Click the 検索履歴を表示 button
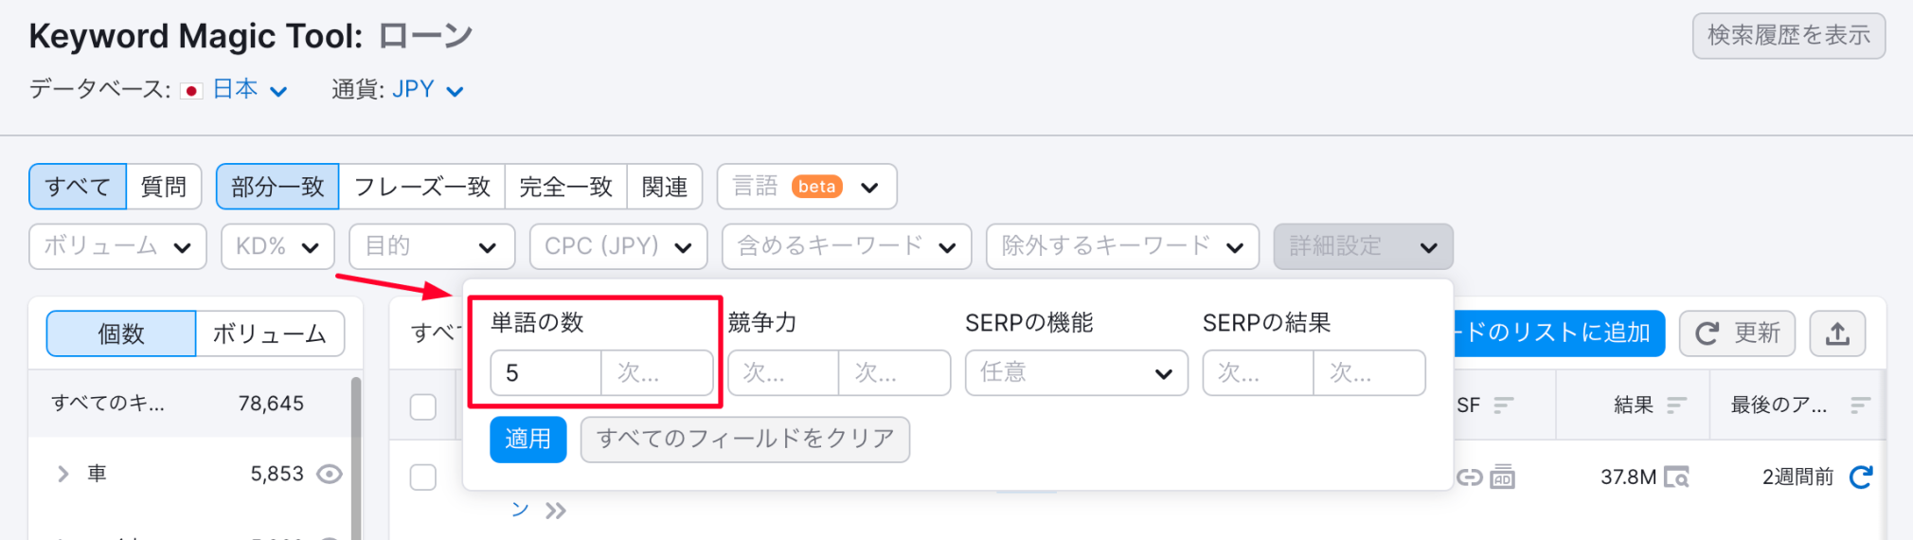The width and height of the screenshot is (1913, 540). [1789, 36]
